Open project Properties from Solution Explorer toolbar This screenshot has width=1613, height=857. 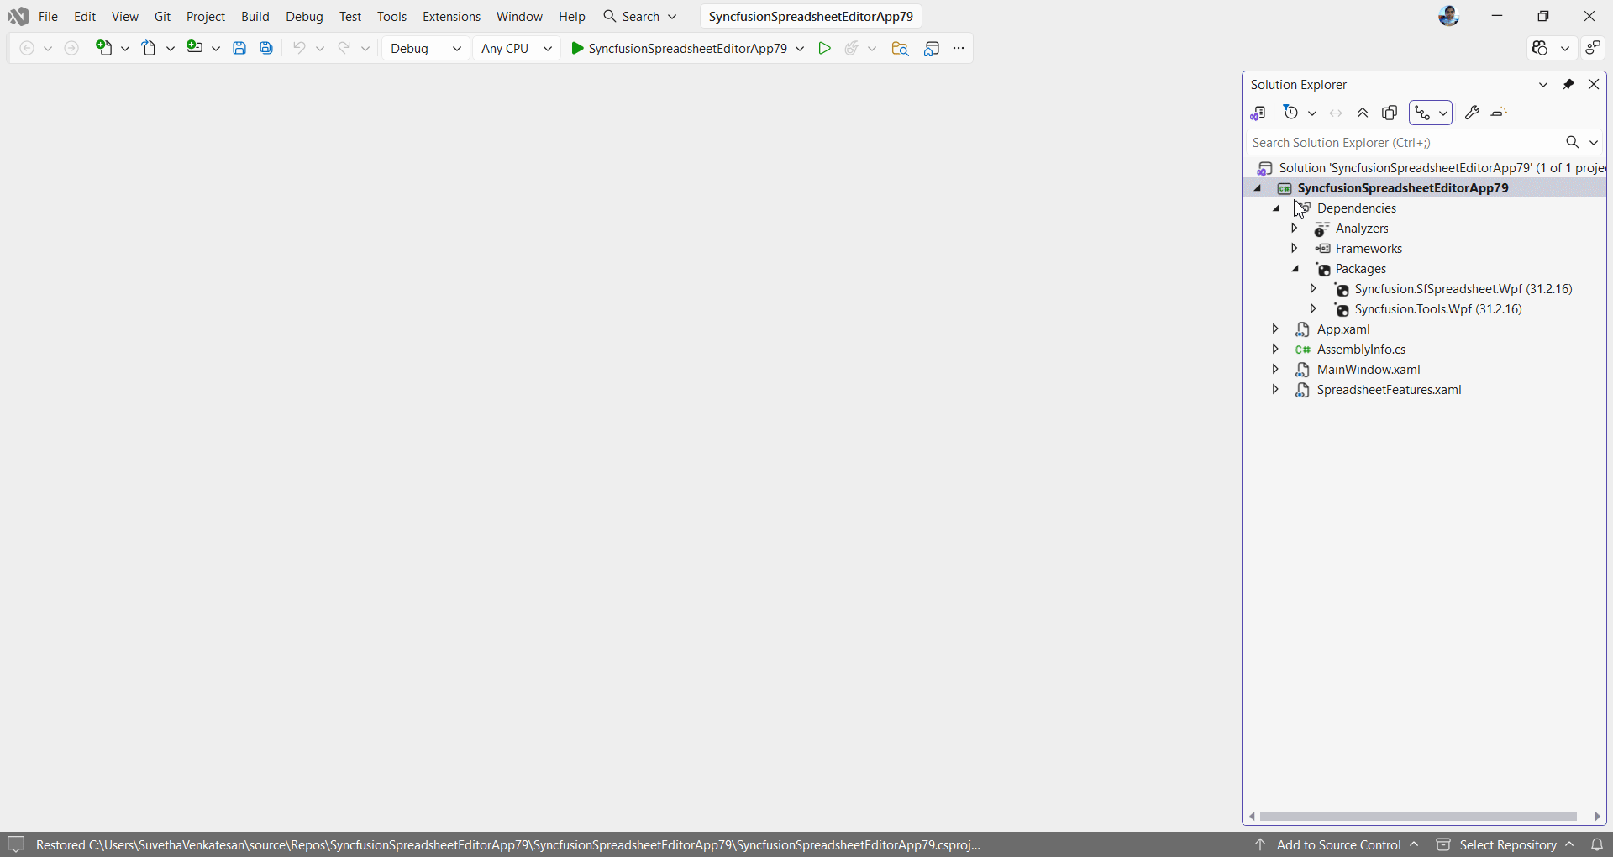(x=1473, y=113)
